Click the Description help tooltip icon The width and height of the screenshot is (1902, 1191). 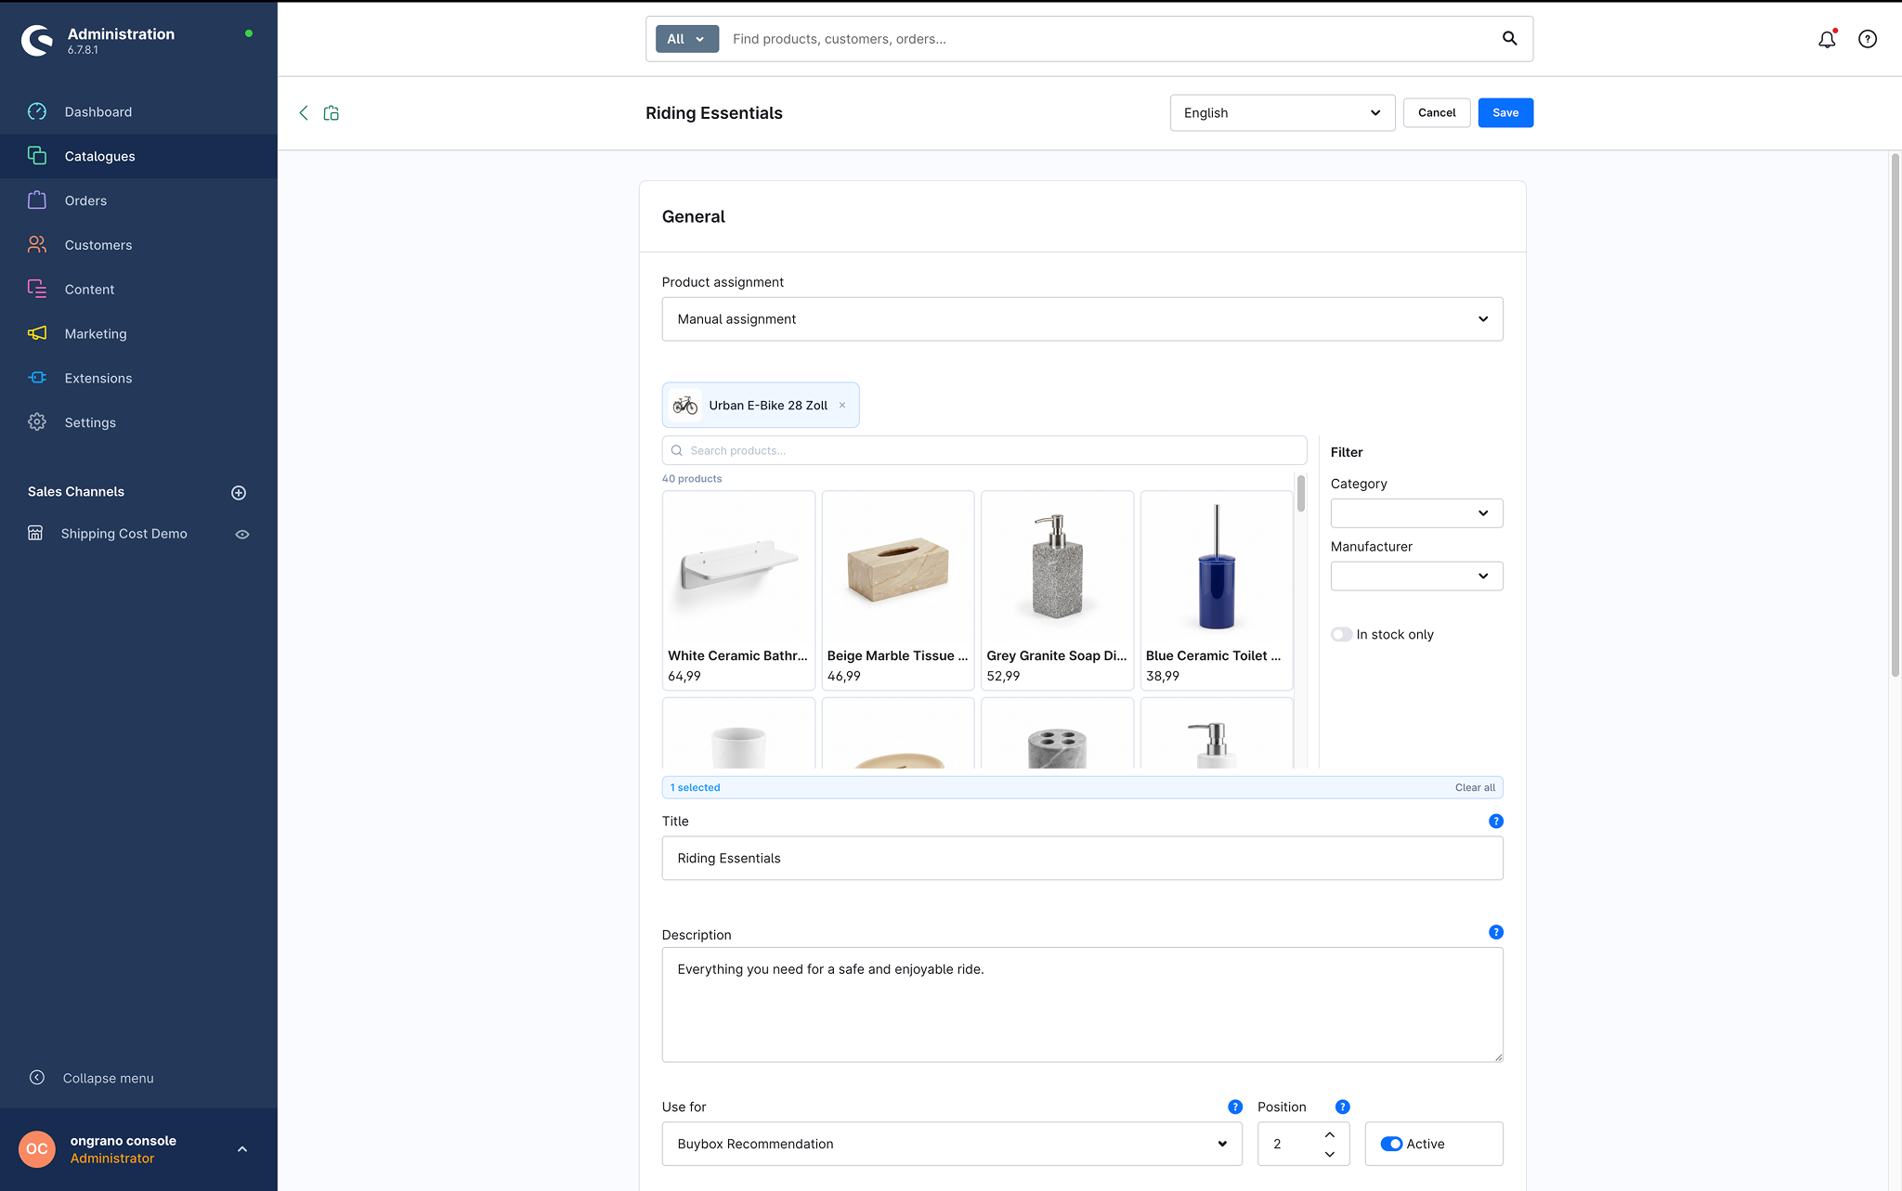click(1496, 932)
